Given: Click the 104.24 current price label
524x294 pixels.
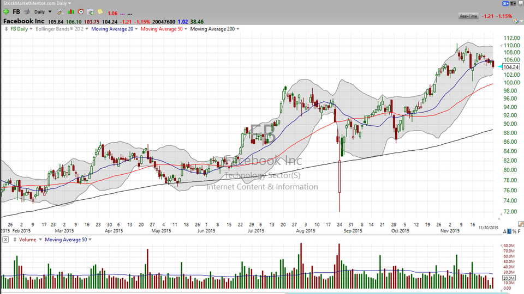Looking at the screenshot, I should click(x=511, y=67).
